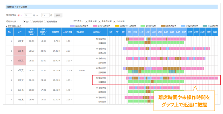Click the No. column header
Screen dimensions: 223x114
coord(10,32)
